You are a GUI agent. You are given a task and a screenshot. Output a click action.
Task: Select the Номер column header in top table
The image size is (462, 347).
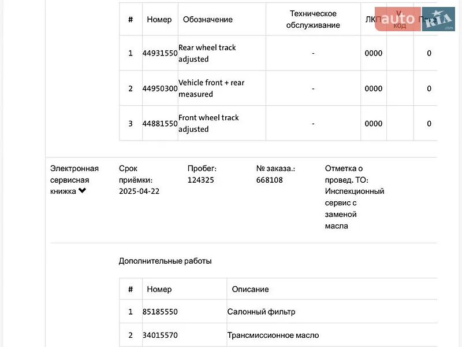tap(159, 20)
